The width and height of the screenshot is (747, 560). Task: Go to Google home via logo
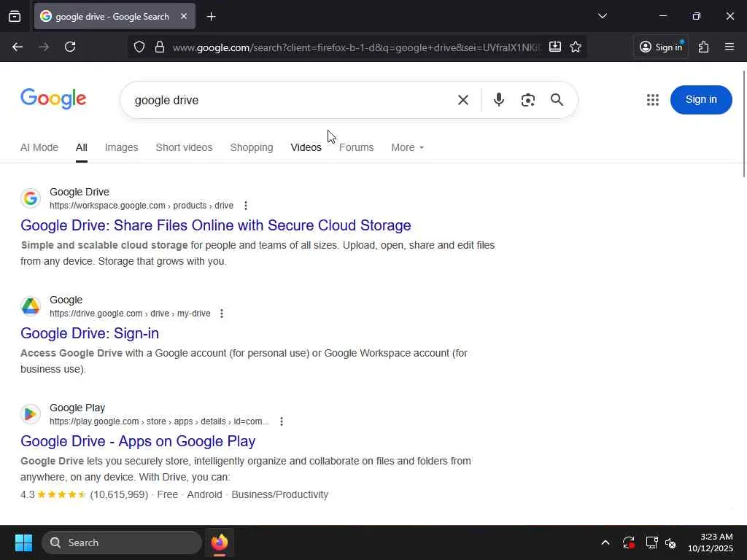[x=53, y=98]
